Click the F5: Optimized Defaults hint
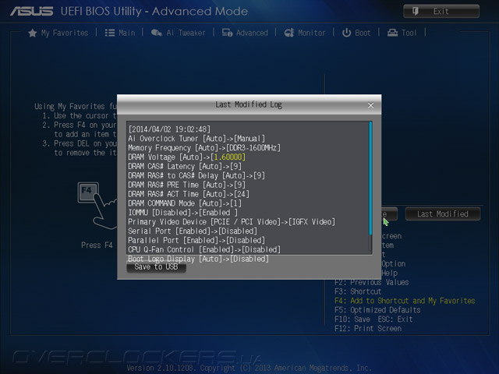Image resolution: width=499 pixels, height=374 pixels. click(377, 310)
